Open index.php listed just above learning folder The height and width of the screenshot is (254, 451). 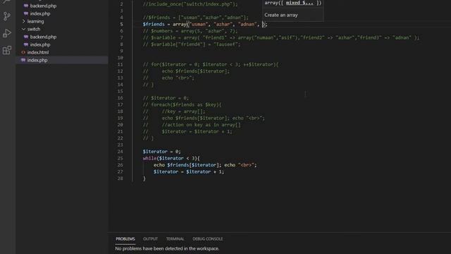[x=40, y=13]
